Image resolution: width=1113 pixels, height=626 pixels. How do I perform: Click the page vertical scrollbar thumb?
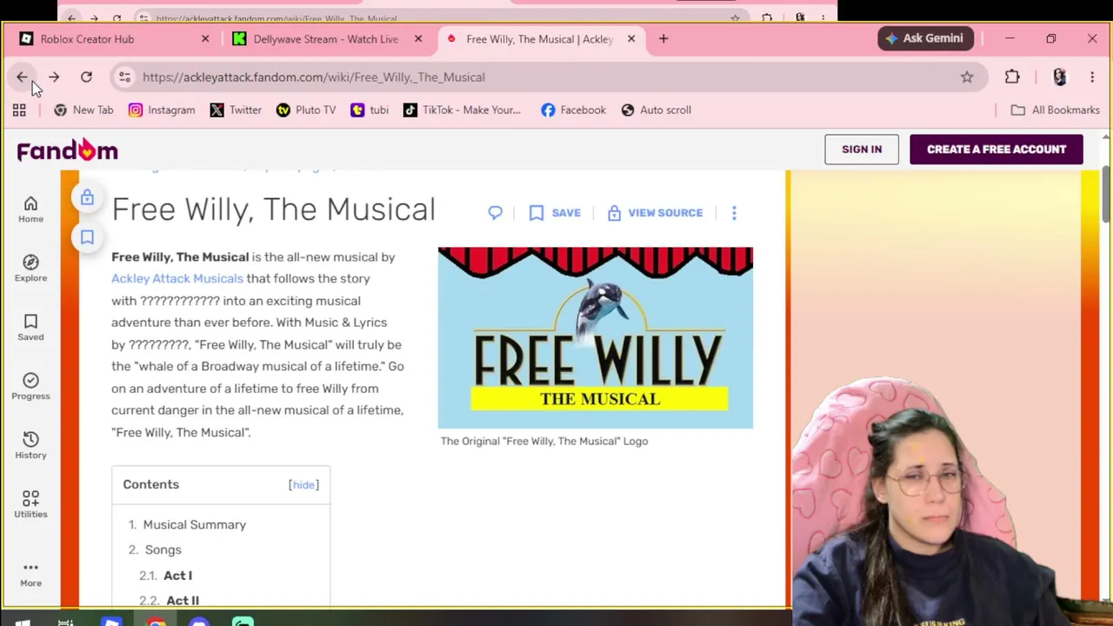(x=1106, y=193)
